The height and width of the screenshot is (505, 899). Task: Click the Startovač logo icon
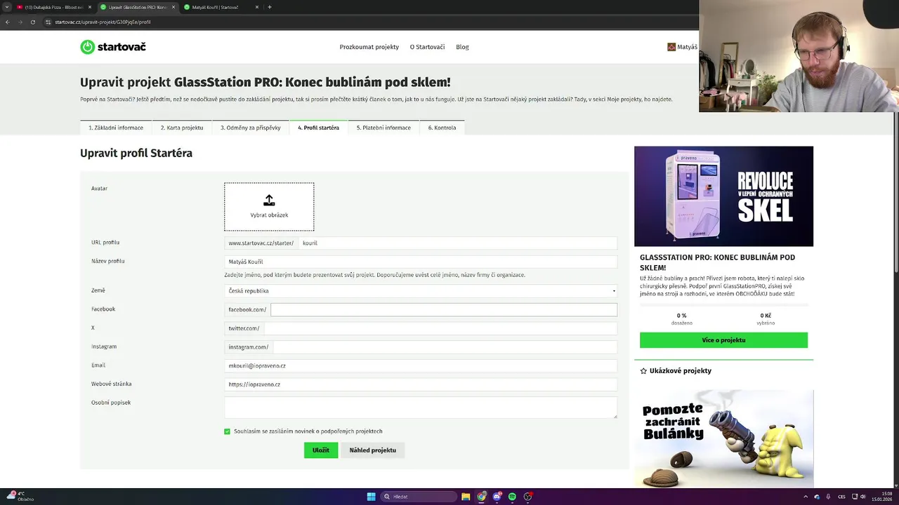tap(87, 47)
